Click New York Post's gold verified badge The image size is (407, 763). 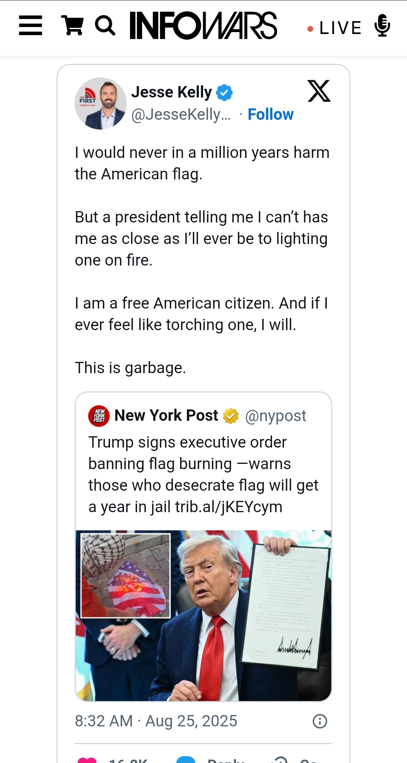click(231, 416)
